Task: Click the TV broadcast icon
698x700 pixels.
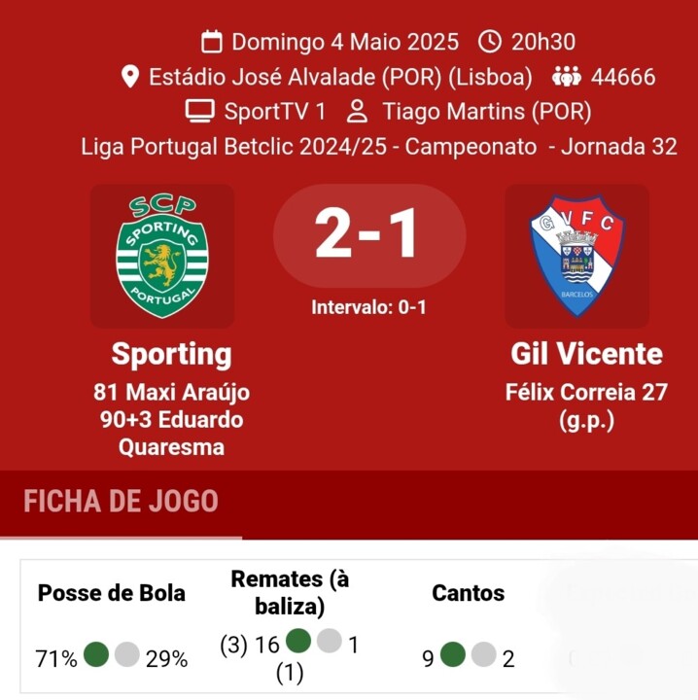Action: [x=199, y=112]
